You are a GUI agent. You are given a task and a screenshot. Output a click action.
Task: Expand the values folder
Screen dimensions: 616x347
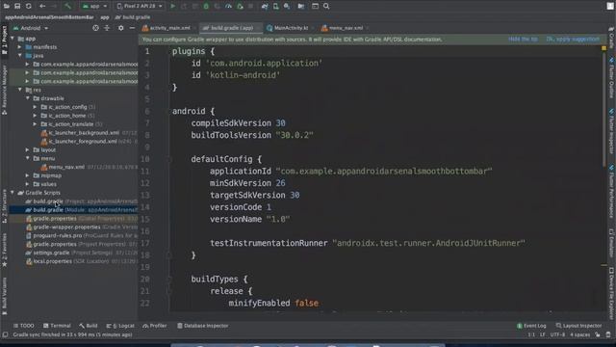[x=28, y=184]
